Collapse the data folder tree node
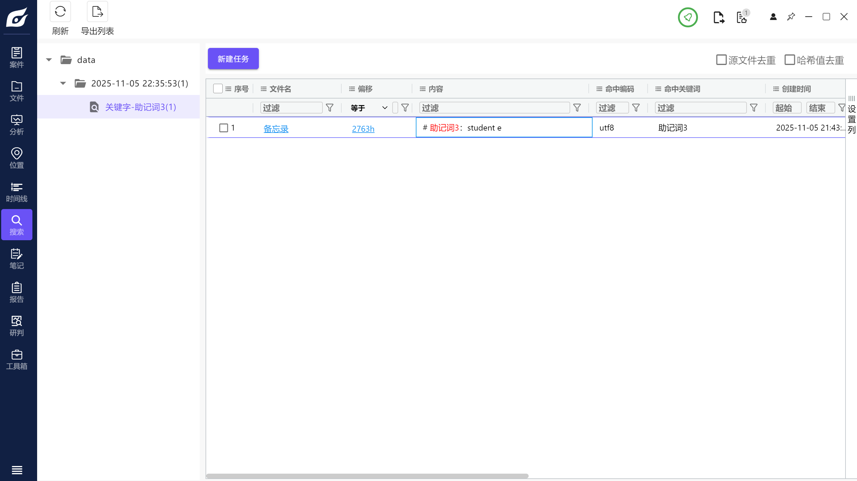The width and height of the screenshot is (857, 481). [x=49, y=60]
